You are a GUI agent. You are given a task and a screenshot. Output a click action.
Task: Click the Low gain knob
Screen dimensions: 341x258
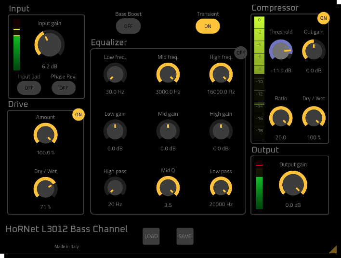coord(115,130)
